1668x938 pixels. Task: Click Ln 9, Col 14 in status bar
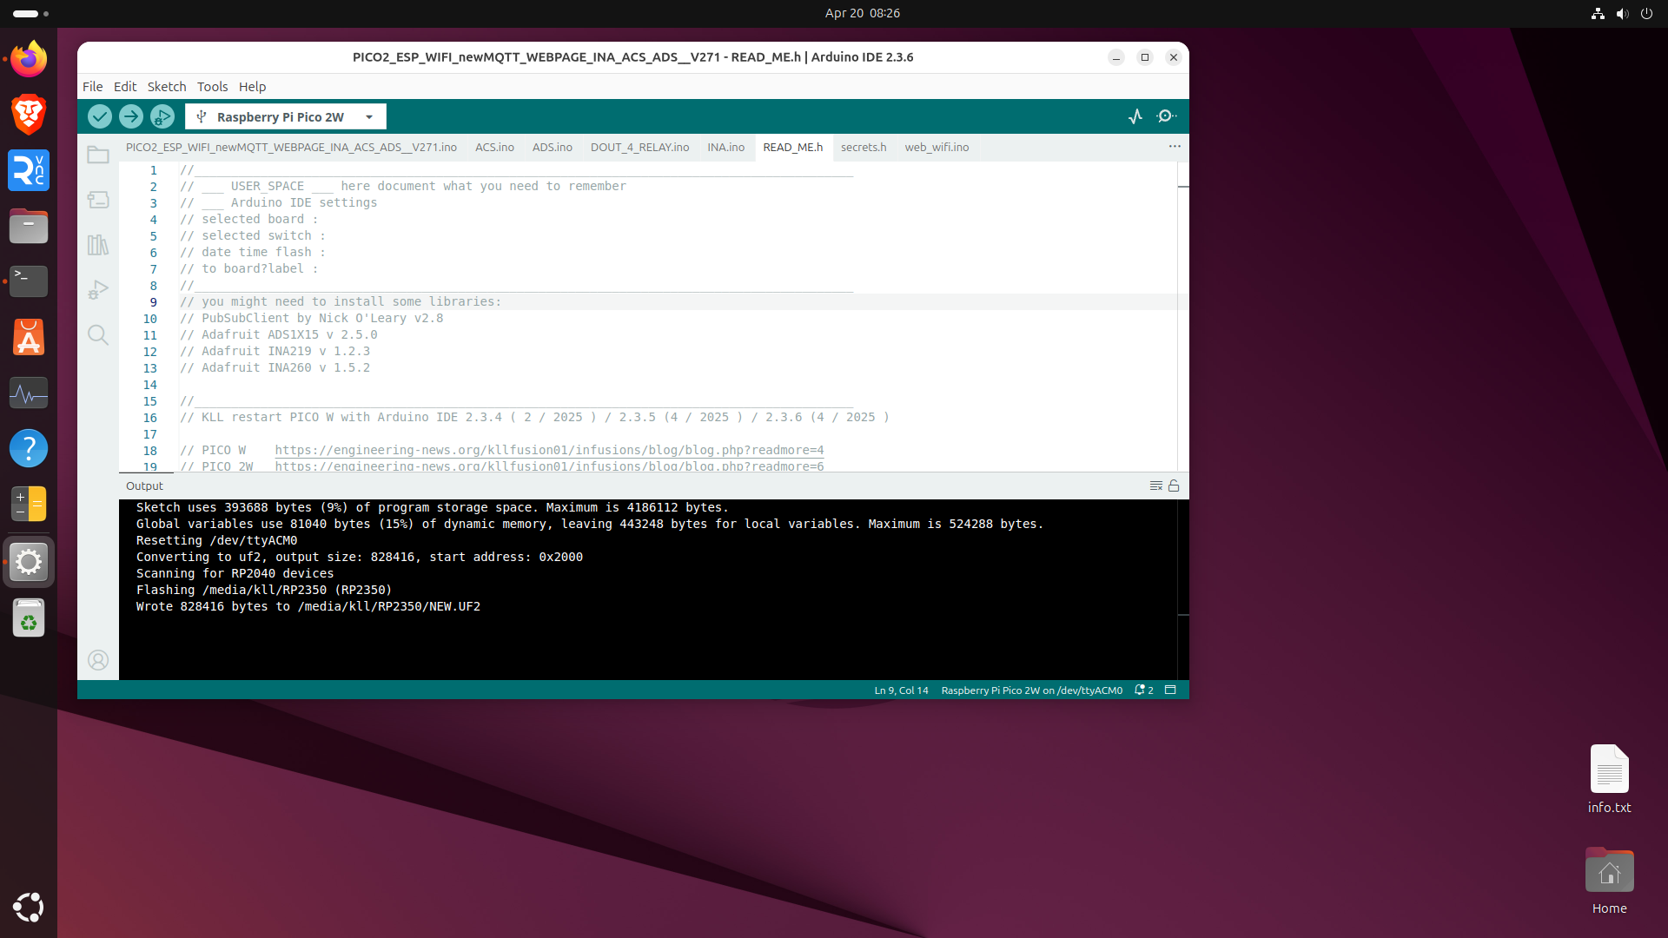point(901,690)
